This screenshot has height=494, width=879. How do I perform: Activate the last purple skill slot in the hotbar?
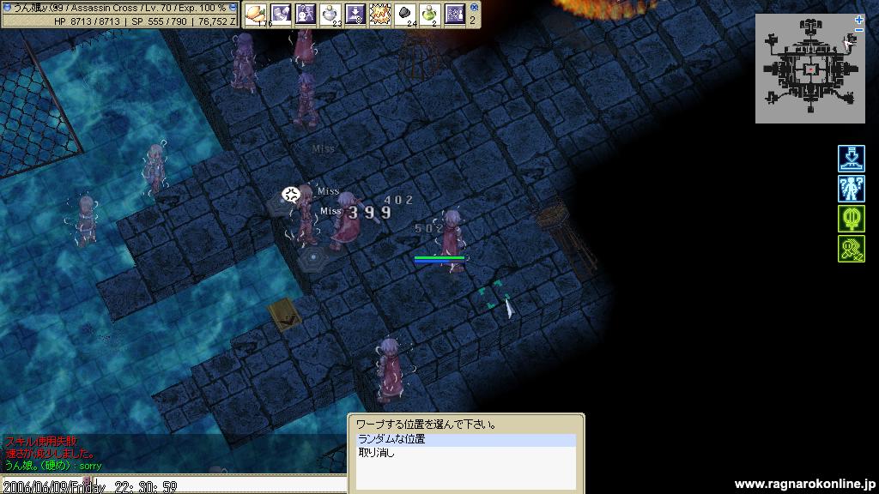(x=454, y=14)
